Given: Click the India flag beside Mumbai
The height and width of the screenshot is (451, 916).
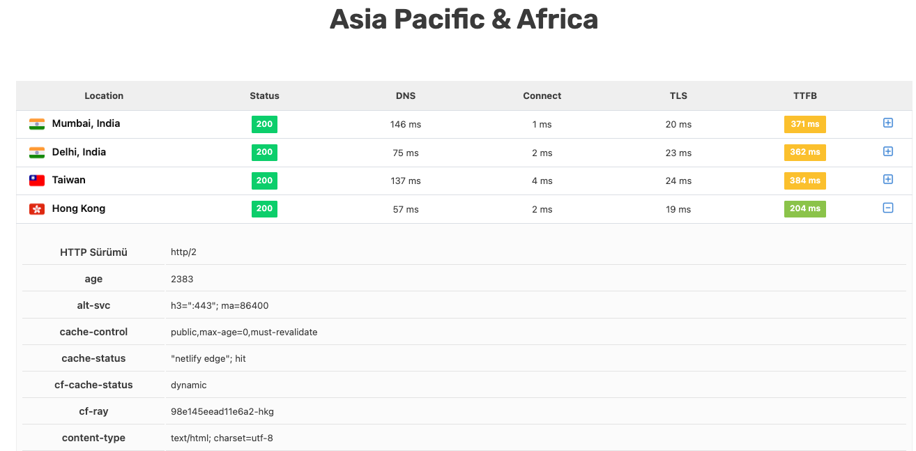Looking at the screenshot, I should click(x=37, y=124).
